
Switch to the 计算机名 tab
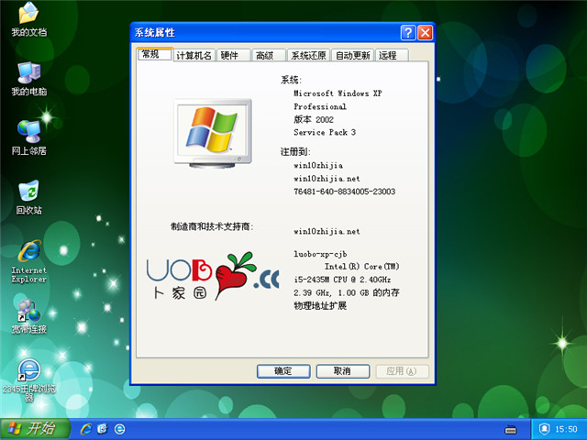[194, 55]
